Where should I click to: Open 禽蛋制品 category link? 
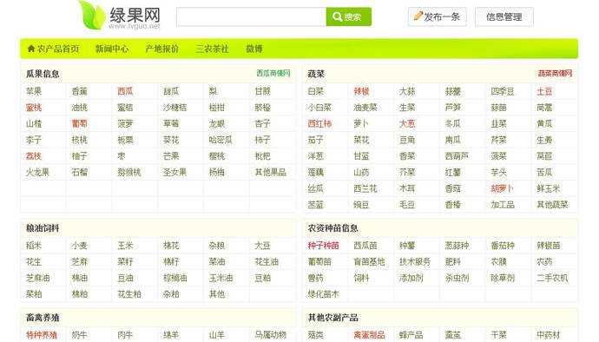[x=369, y=335]
